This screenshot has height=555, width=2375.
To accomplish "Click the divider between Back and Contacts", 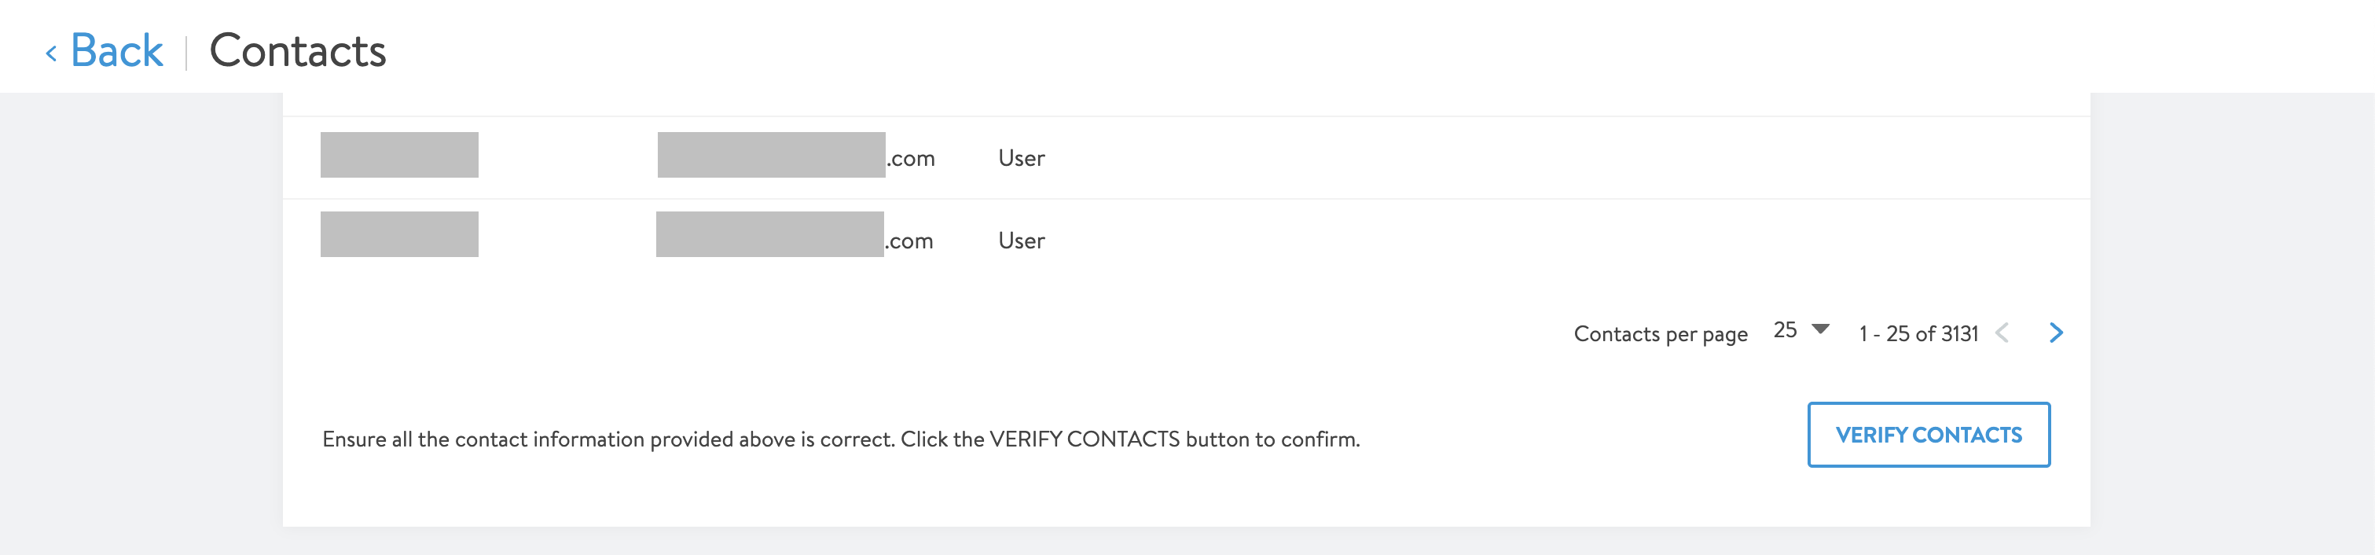I will [x=186, y=53].
